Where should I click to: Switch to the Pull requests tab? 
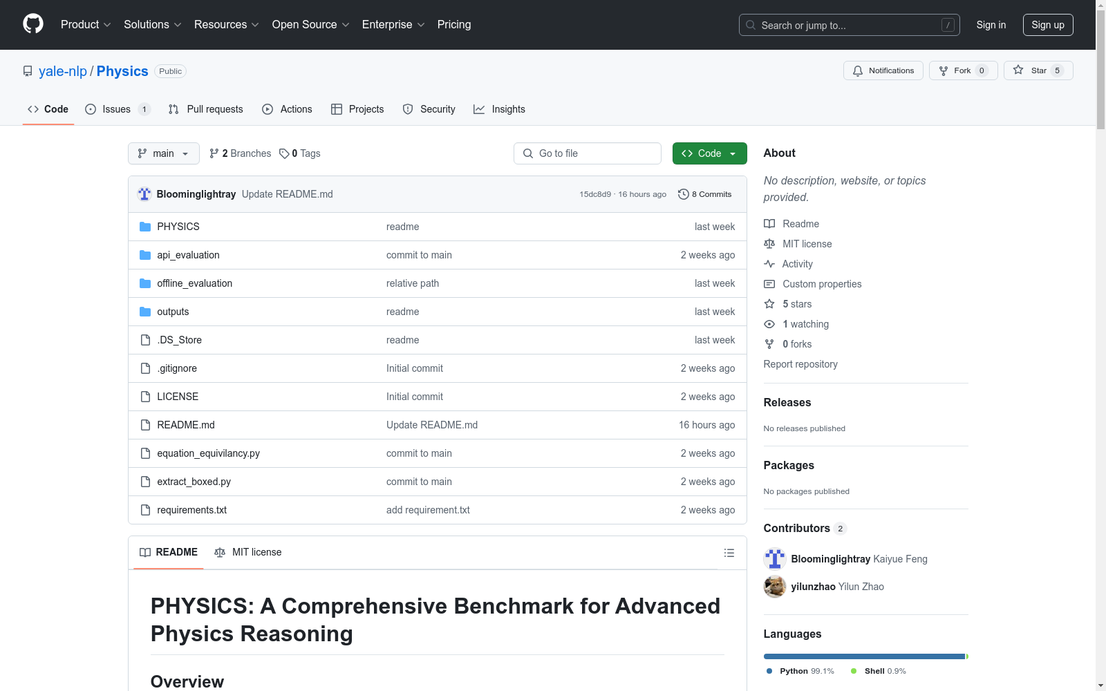tap(206, 109)
